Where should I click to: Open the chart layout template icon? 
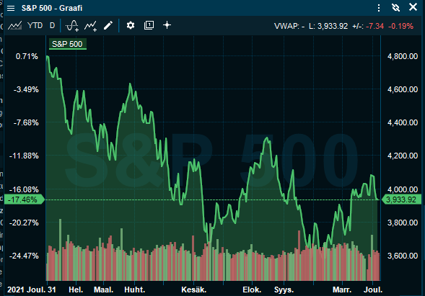(x=149, y=25)
